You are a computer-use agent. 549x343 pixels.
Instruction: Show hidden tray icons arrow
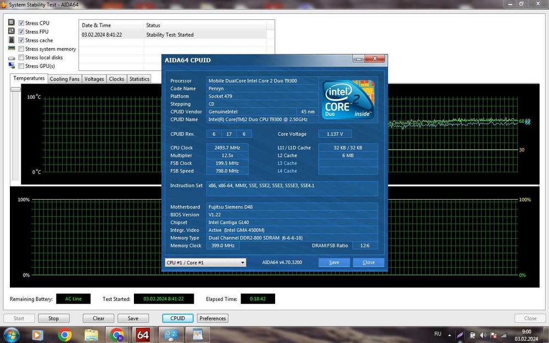[x=449, y=335]
